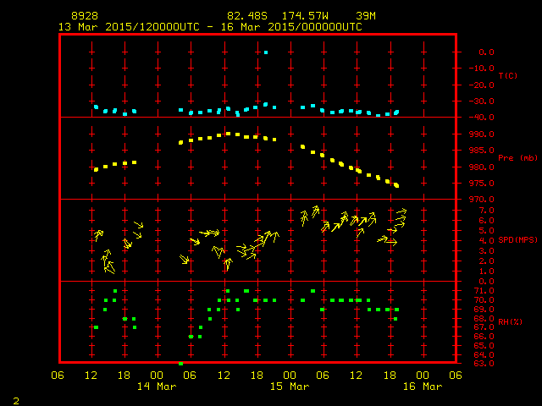Click the RH(%) humidity axis label
Screen dimensions: 542x406
point(508,322)
